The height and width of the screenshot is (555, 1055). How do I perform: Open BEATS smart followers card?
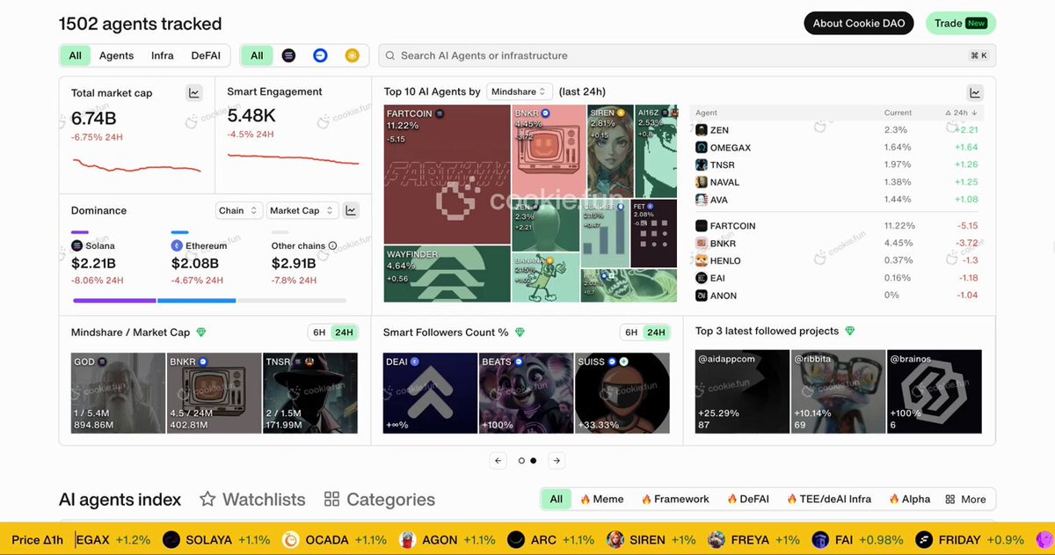point(526,393)
